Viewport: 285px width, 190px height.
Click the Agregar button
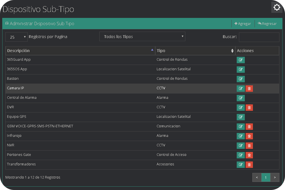(x=243, y=24)
